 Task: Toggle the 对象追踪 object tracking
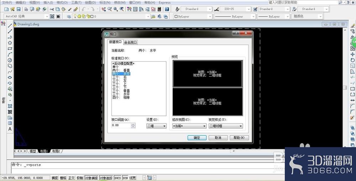tap(106, 178)
